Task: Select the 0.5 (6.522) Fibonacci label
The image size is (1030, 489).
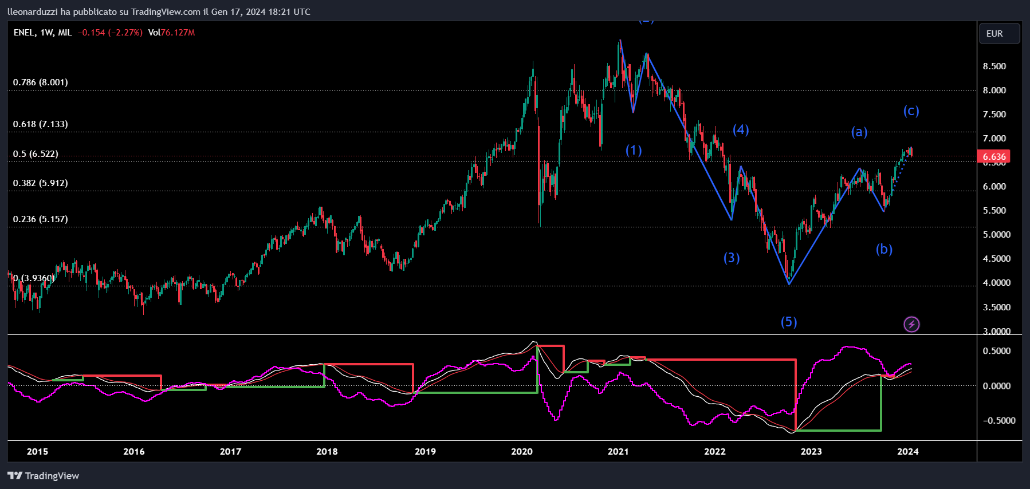Action: [x=36, y=154]
